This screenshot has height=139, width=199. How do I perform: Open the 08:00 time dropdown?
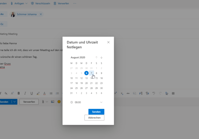(x=101, y=102)
